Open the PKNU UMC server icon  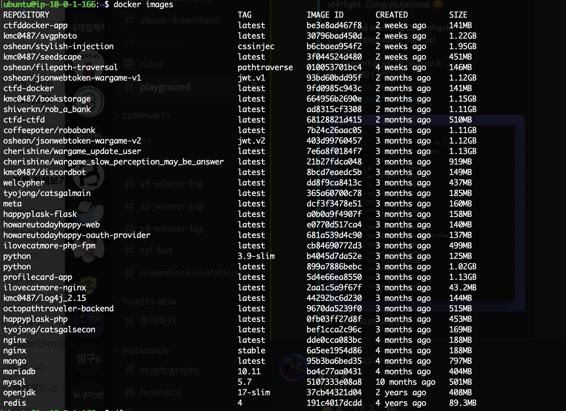(x=82, y=316)
